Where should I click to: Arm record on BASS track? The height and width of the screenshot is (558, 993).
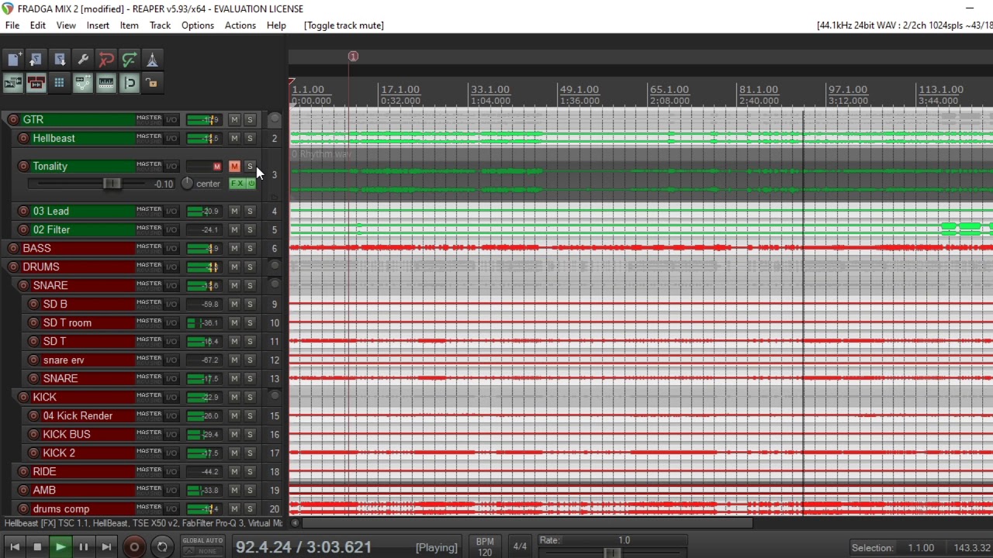coord(13,248)
